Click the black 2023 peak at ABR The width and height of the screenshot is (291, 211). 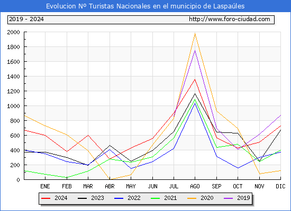point(110,145)
